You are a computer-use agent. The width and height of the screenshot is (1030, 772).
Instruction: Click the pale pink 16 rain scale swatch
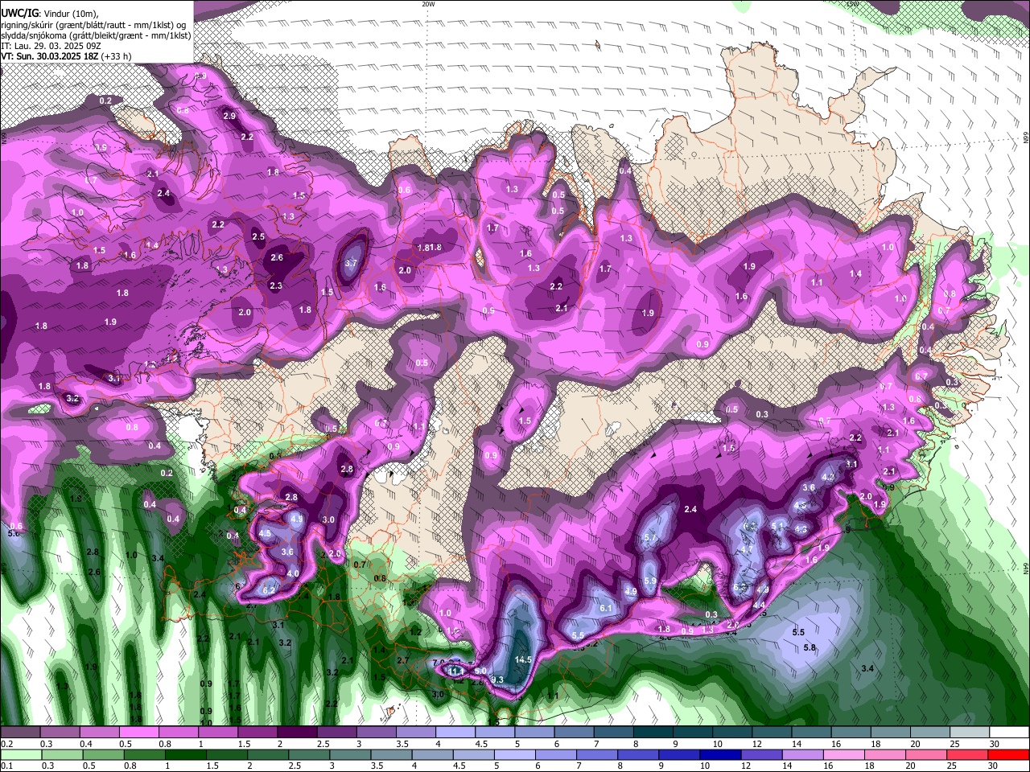point(845,755)
